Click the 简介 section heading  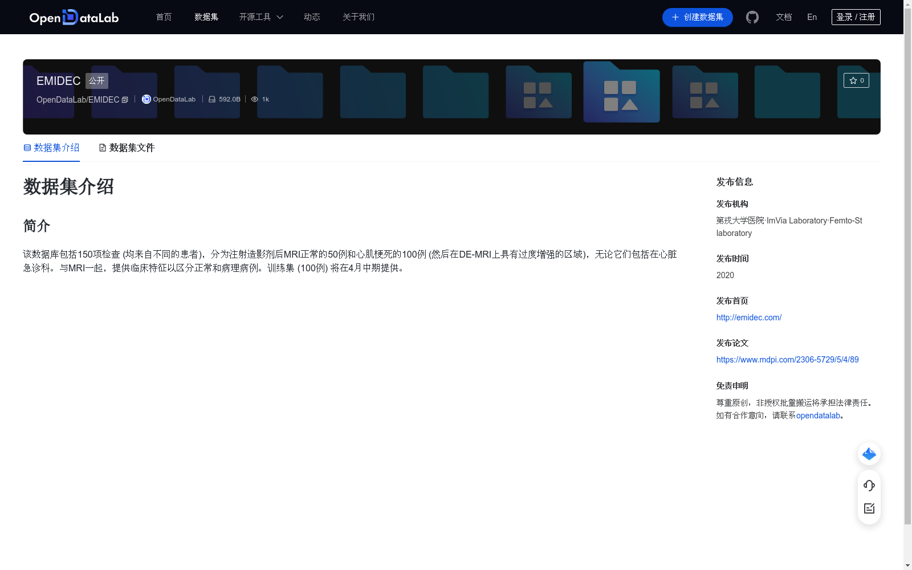tap(36, 226)
